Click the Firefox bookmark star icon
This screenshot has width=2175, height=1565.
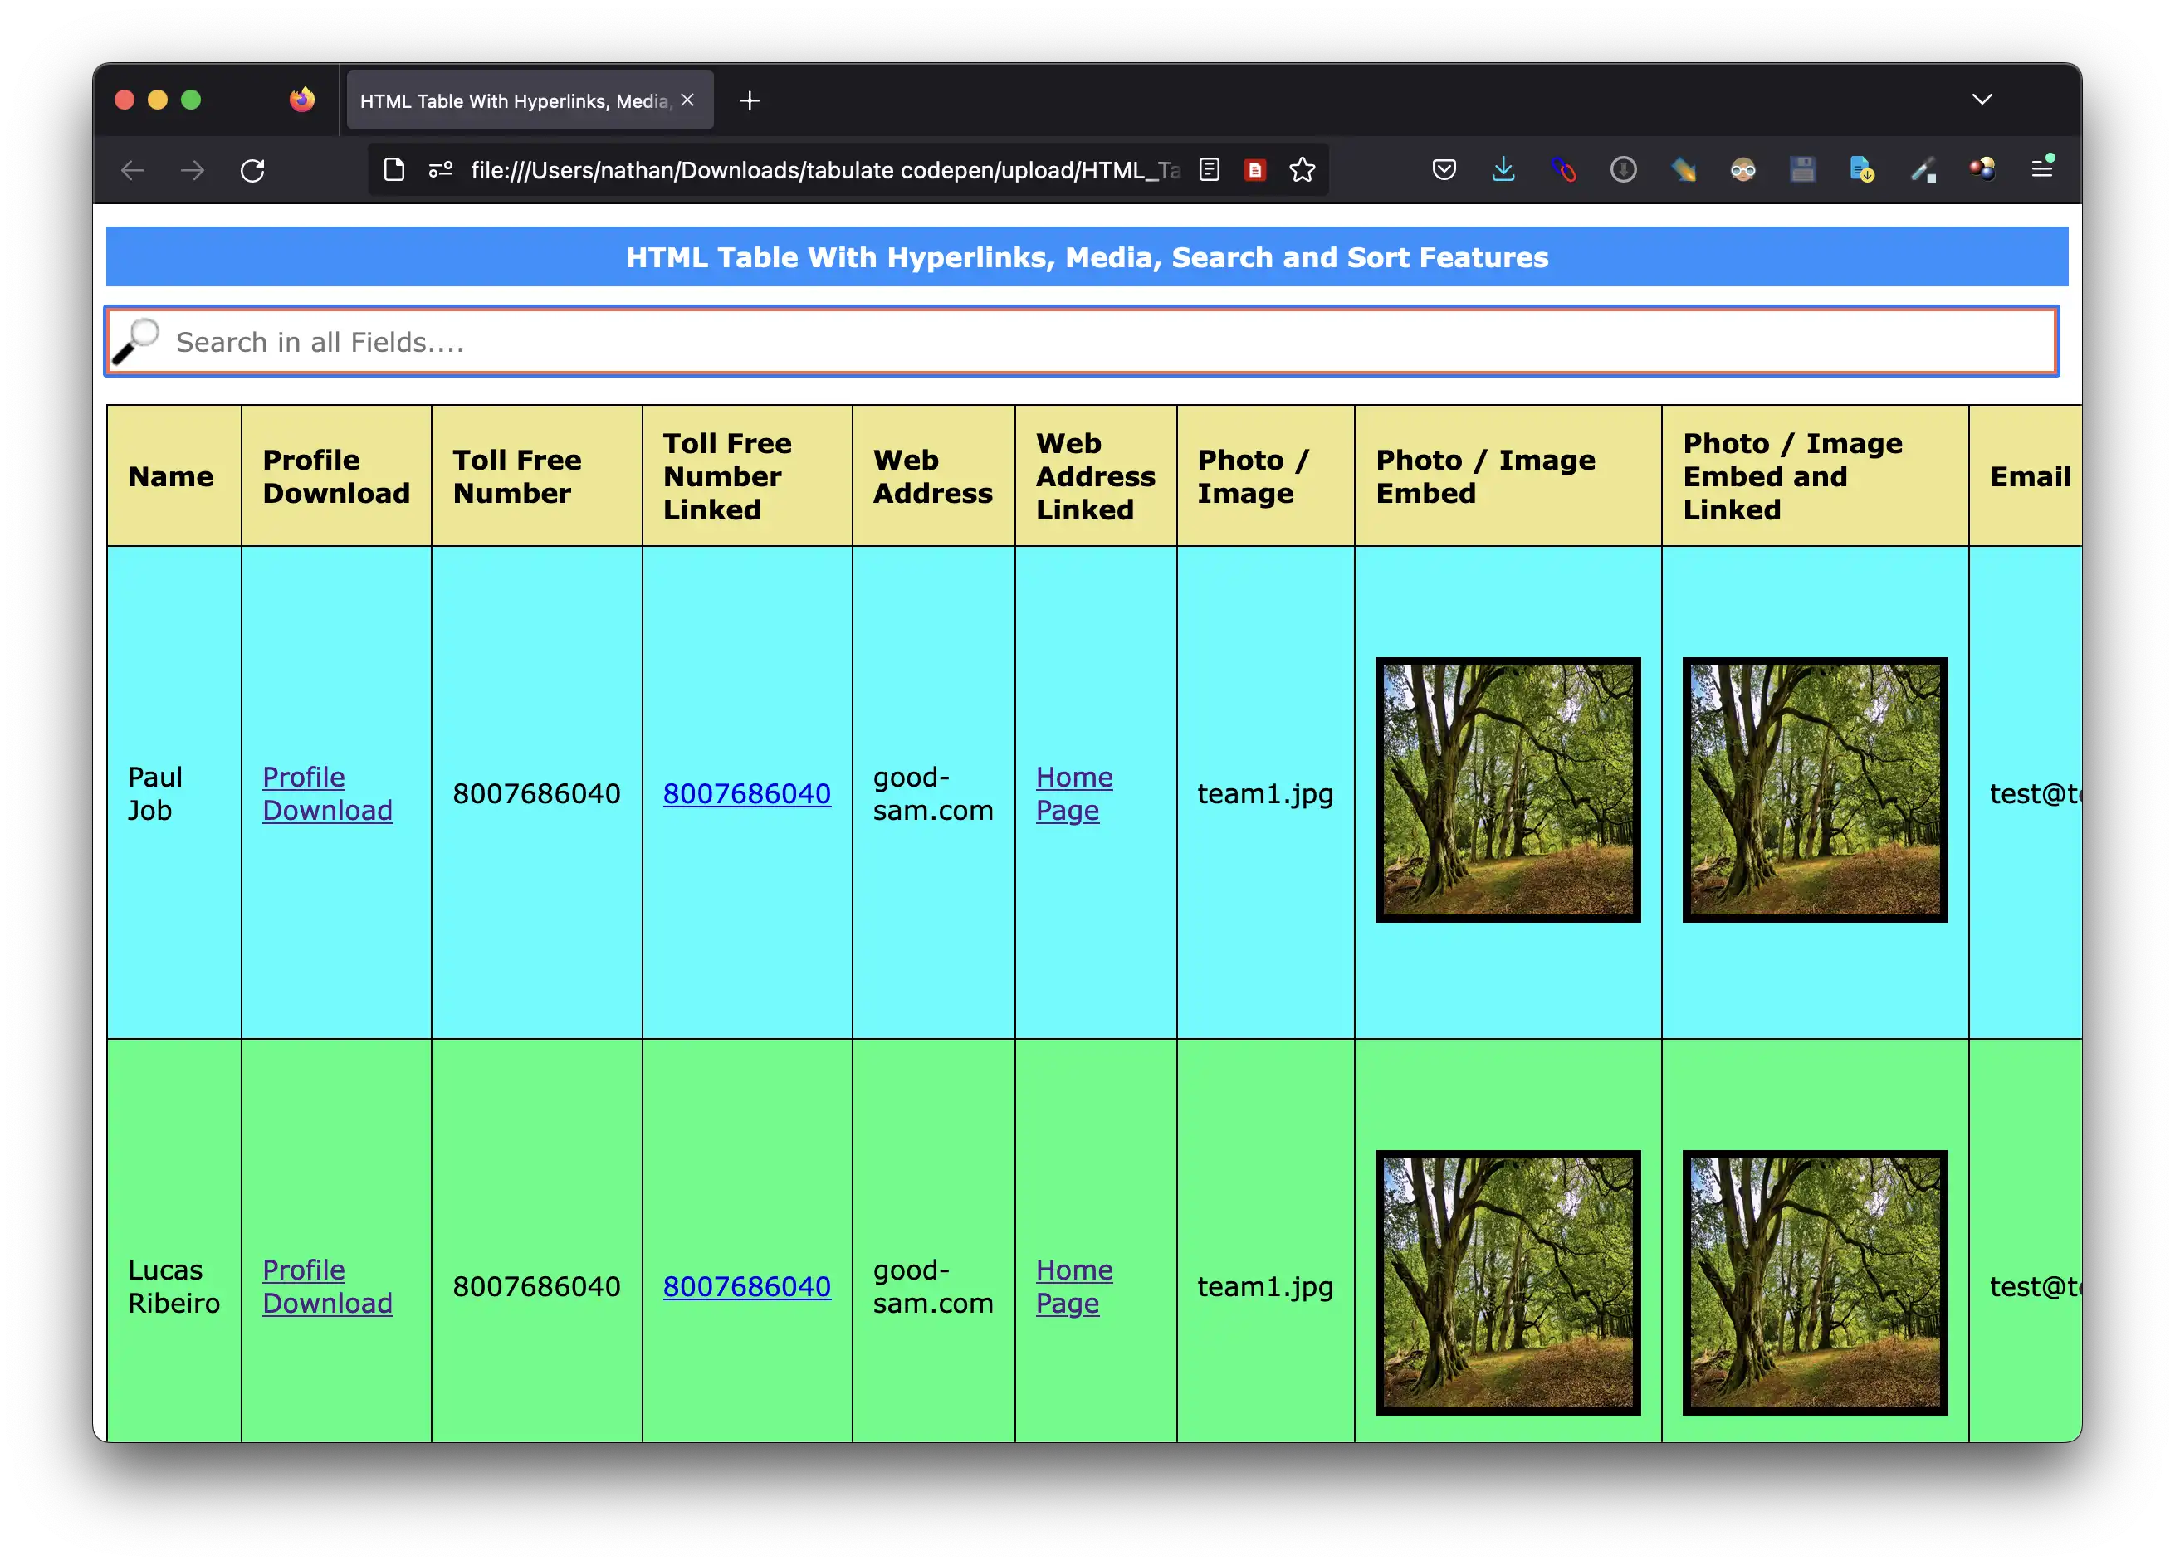1302,168
